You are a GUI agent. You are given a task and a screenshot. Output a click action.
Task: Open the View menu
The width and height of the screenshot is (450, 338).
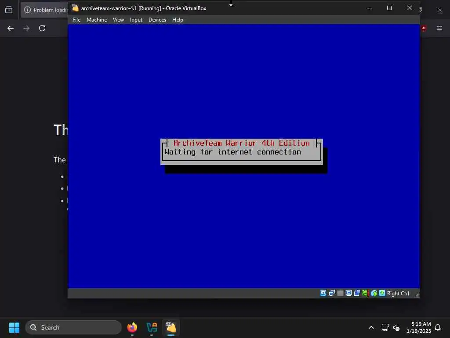click(118, 19)
